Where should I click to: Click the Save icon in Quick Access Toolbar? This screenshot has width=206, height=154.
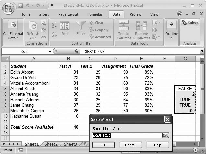click(x=20, y=6)
